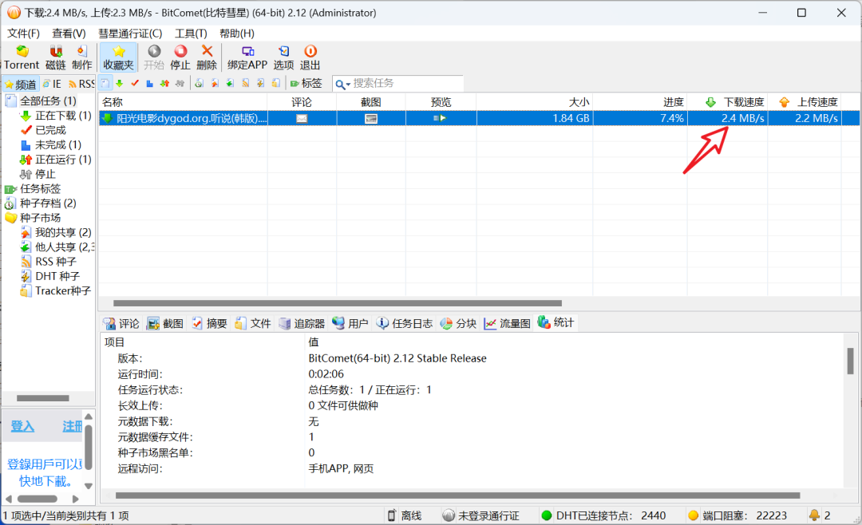Click the 删除 delete toolbar button

207,57
